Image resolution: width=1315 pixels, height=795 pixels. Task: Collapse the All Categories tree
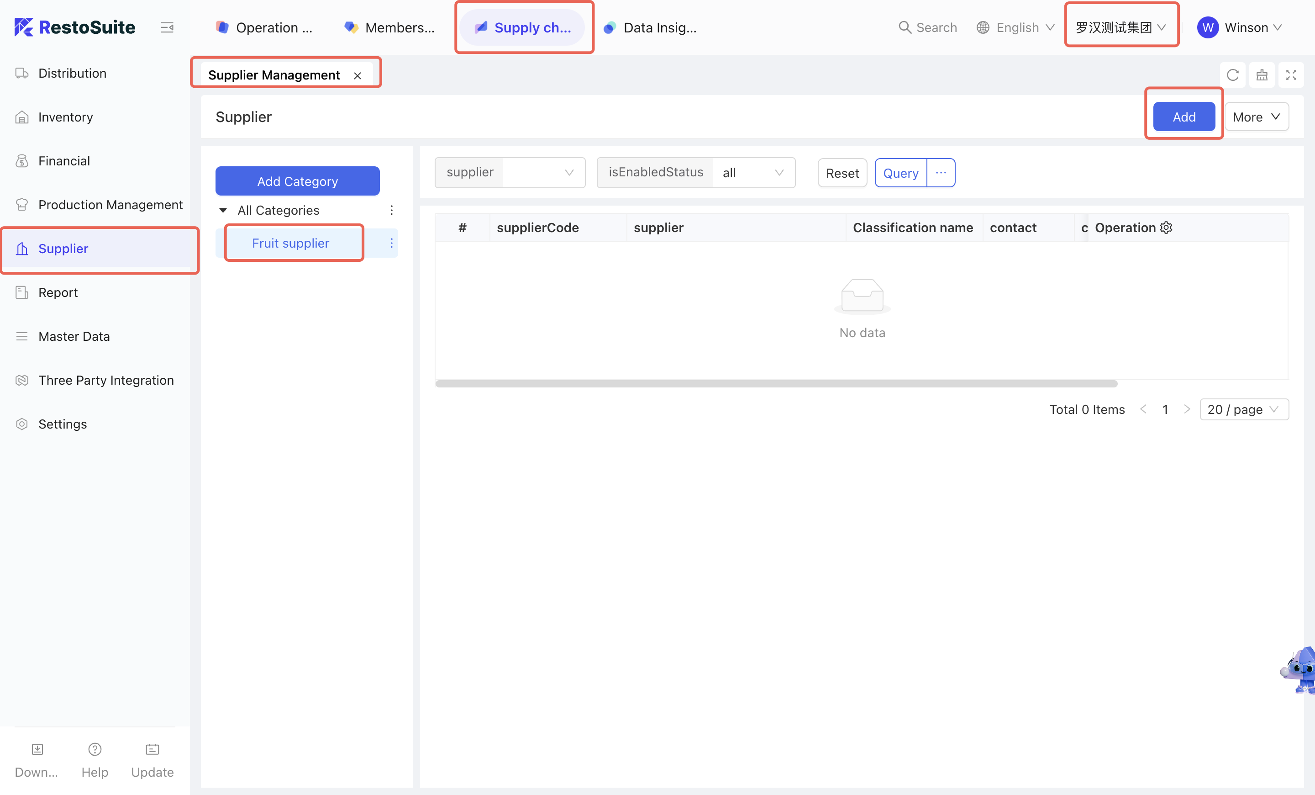point(223,210)
